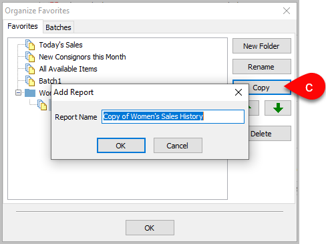Select the All Available Items report icon
326x244 pixels.
pyautogui.click(x=30, y=69)
